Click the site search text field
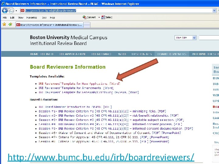219x164 pixels. (209, 38)
